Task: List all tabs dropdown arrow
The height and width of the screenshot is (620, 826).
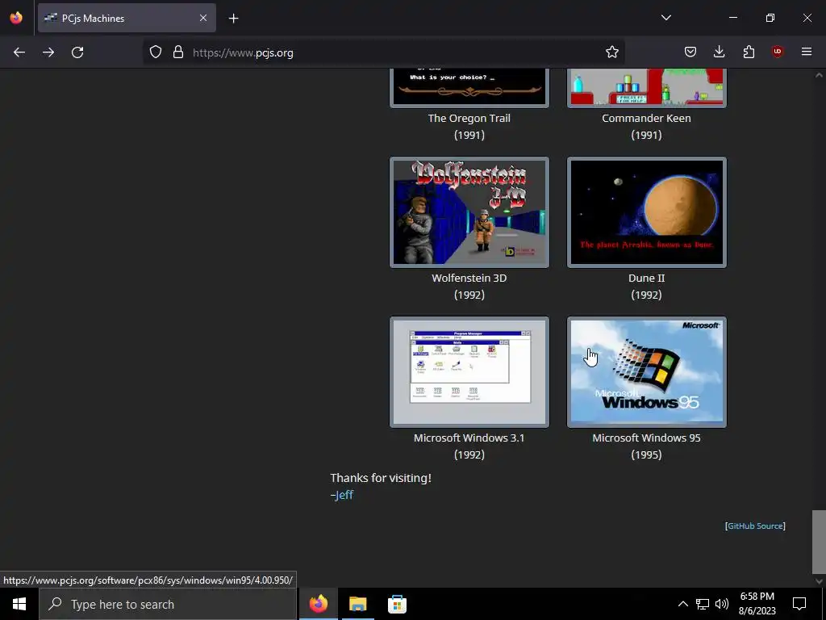Action: [665, 18]
